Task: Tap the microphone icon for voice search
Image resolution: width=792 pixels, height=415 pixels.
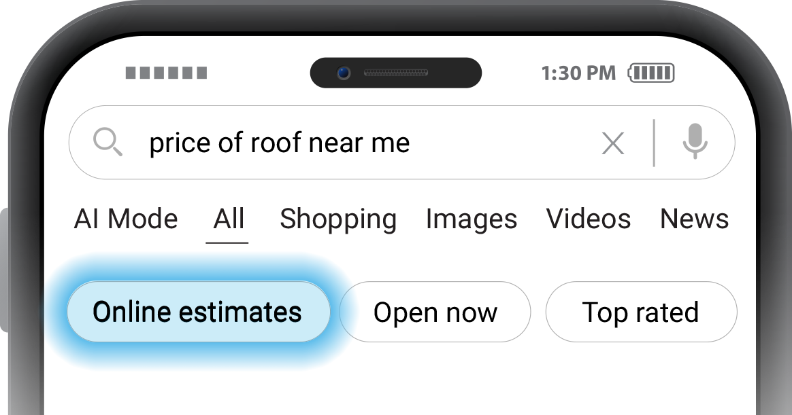Action: click(x=695, y=143)
